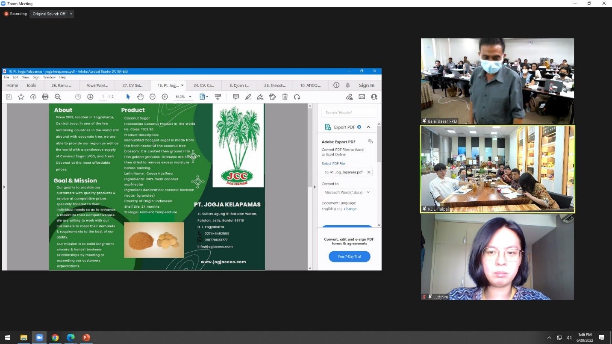This screenshot has width=612, height=344.
Task: Open Acrobat Help question mark icon
Action: tap(336, 85)
